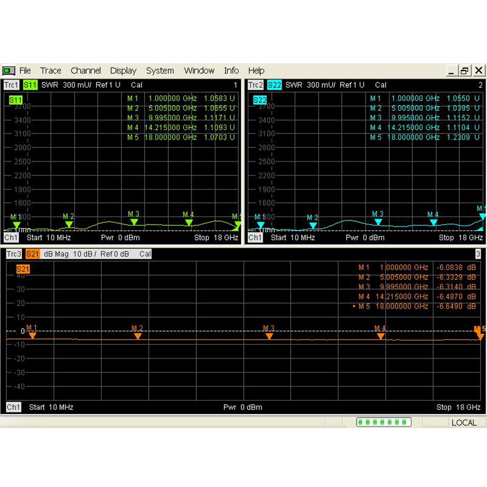Select marker M5 triangle on S21 trace
Screen dimensions: 487x487
pos(480,337)
